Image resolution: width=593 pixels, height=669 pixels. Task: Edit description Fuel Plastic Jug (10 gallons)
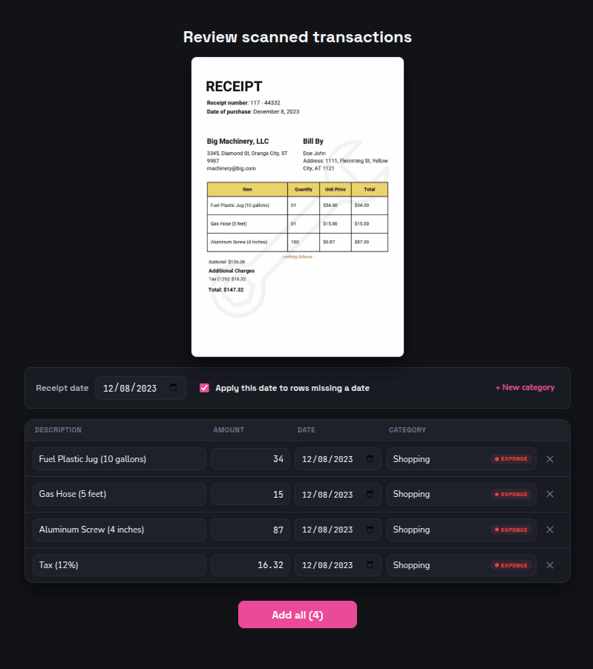click(119, 459)
